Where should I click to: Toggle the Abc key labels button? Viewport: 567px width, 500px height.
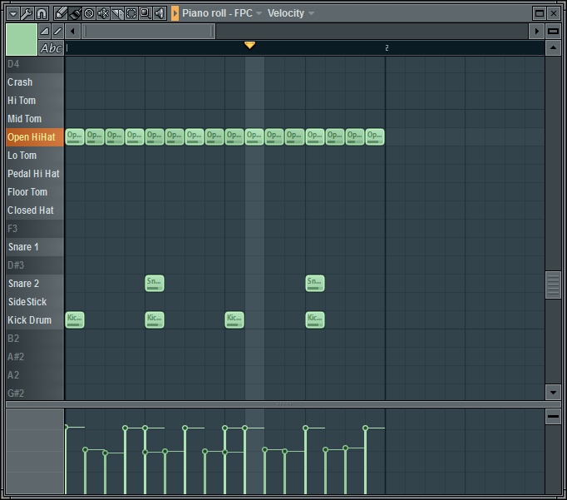[51, 47]
